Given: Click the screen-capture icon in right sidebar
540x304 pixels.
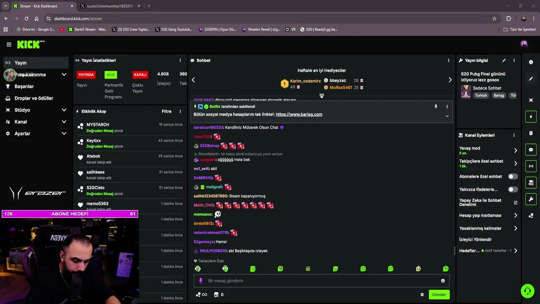Looking at the screenshot, I should point(531,100).
